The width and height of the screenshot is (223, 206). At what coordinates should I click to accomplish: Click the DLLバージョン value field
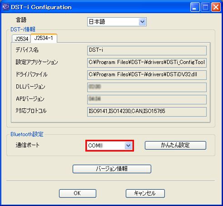coord(147,87)
